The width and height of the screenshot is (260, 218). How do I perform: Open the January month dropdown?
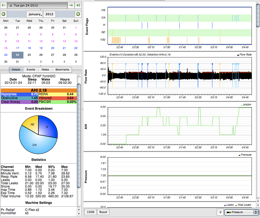click(x=35, y=14)
